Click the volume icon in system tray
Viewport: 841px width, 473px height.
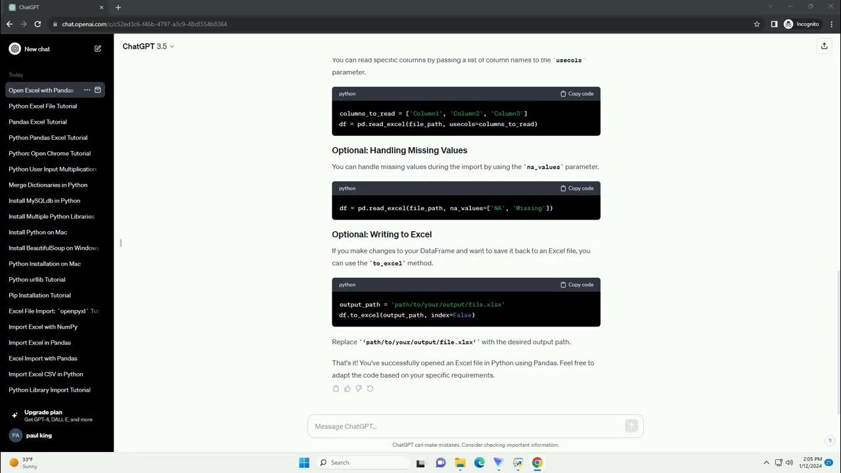[x=789, y=462]
